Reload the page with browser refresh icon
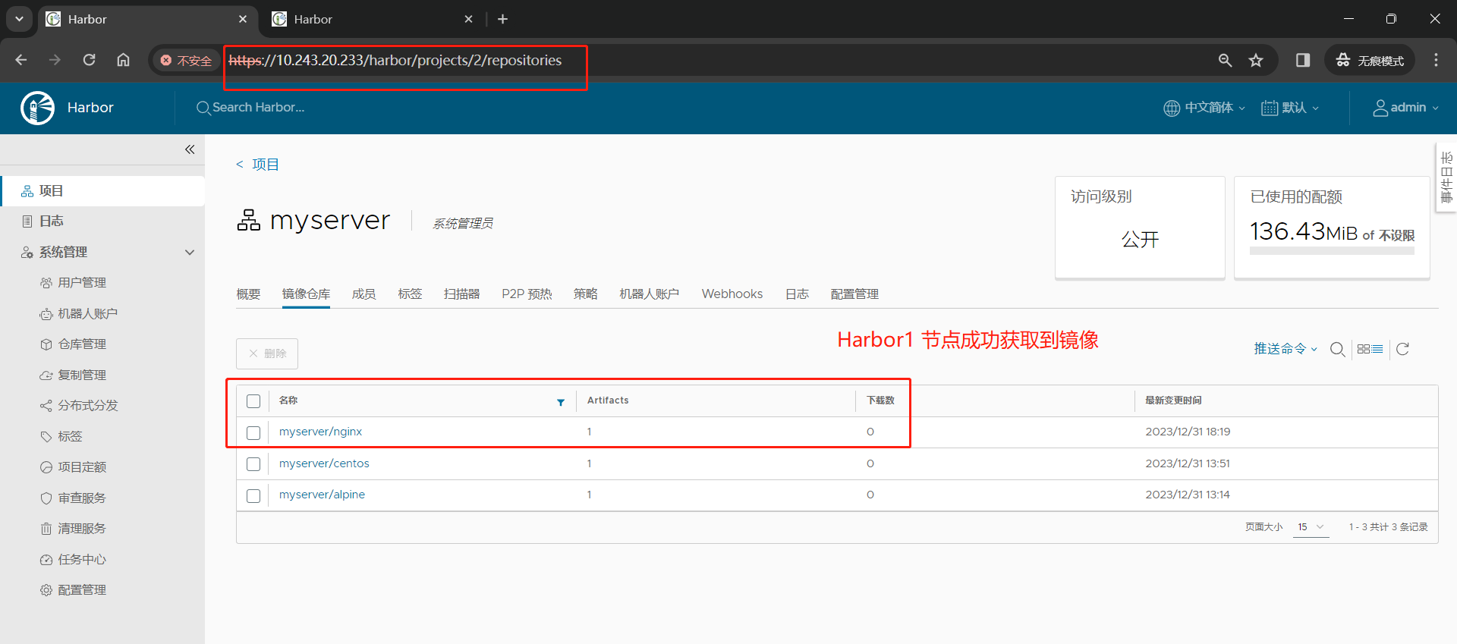The width and height of the screenshot is (1457, 644). pyautogui.click(x=89, y=60)
